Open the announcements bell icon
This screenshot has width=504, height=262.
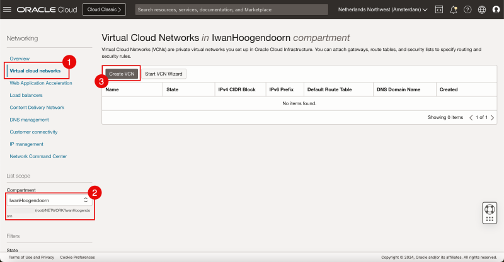[x=454, y=9]
